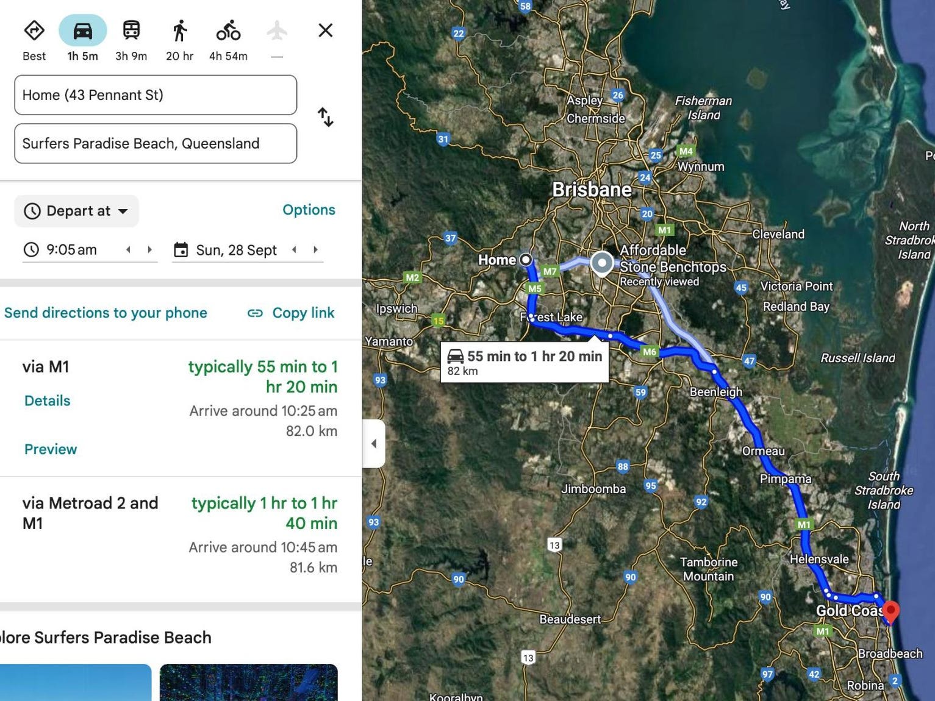Collapse the side panel arrow

[x=374, y=443]
